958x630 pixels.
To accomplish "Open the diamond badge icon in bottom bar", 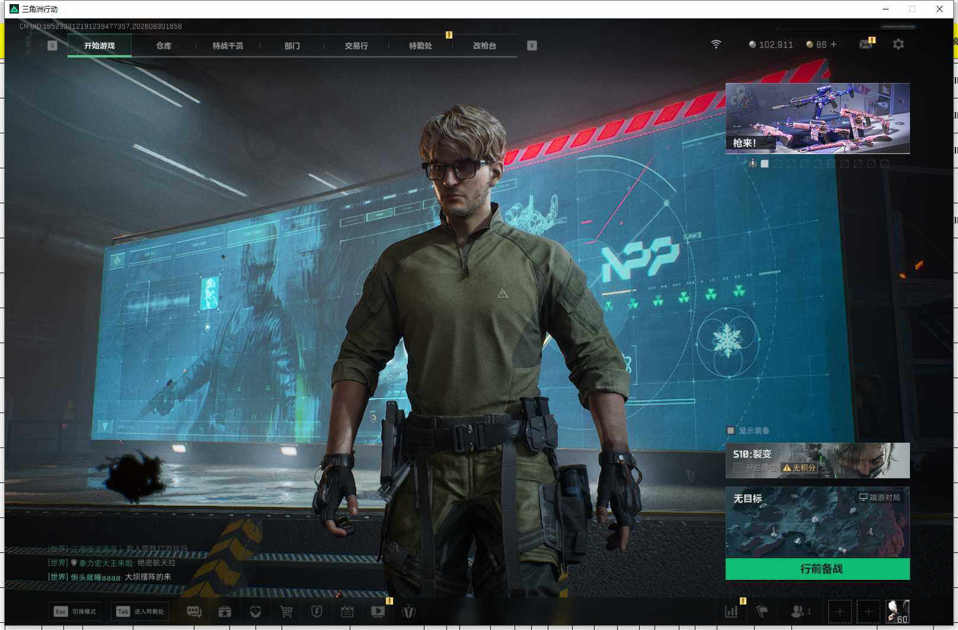I will pyautogui.click(x=256, y=612).
